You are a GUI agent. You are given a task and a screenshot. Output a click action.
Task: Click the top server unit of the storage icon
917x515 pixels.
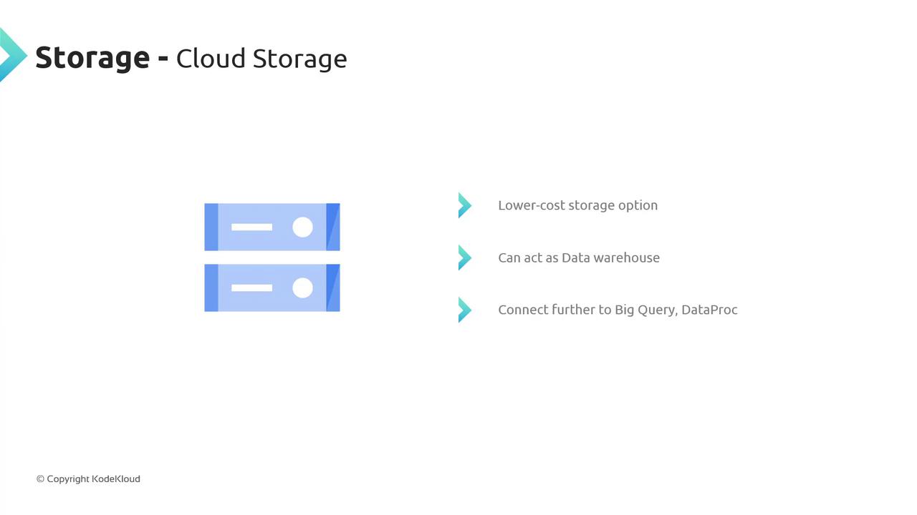click(272, 227)
